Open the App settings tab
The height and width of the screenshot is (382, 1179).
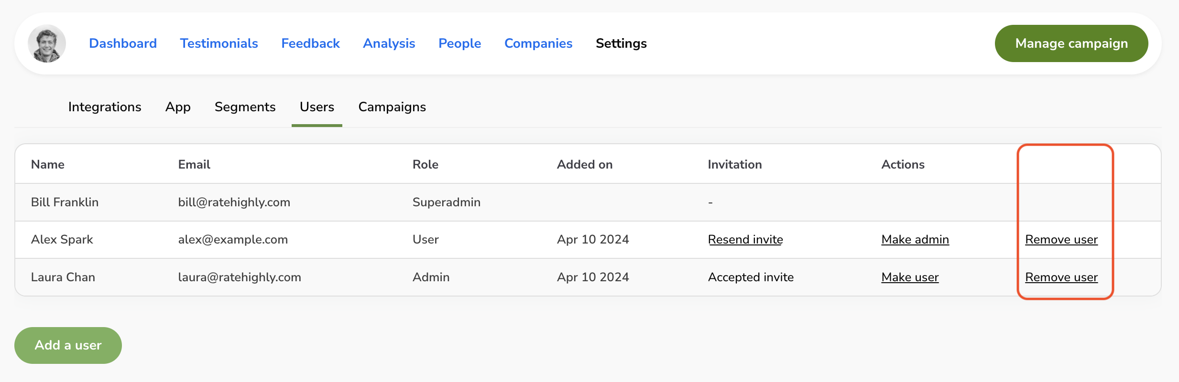click(x=178, y=107)
